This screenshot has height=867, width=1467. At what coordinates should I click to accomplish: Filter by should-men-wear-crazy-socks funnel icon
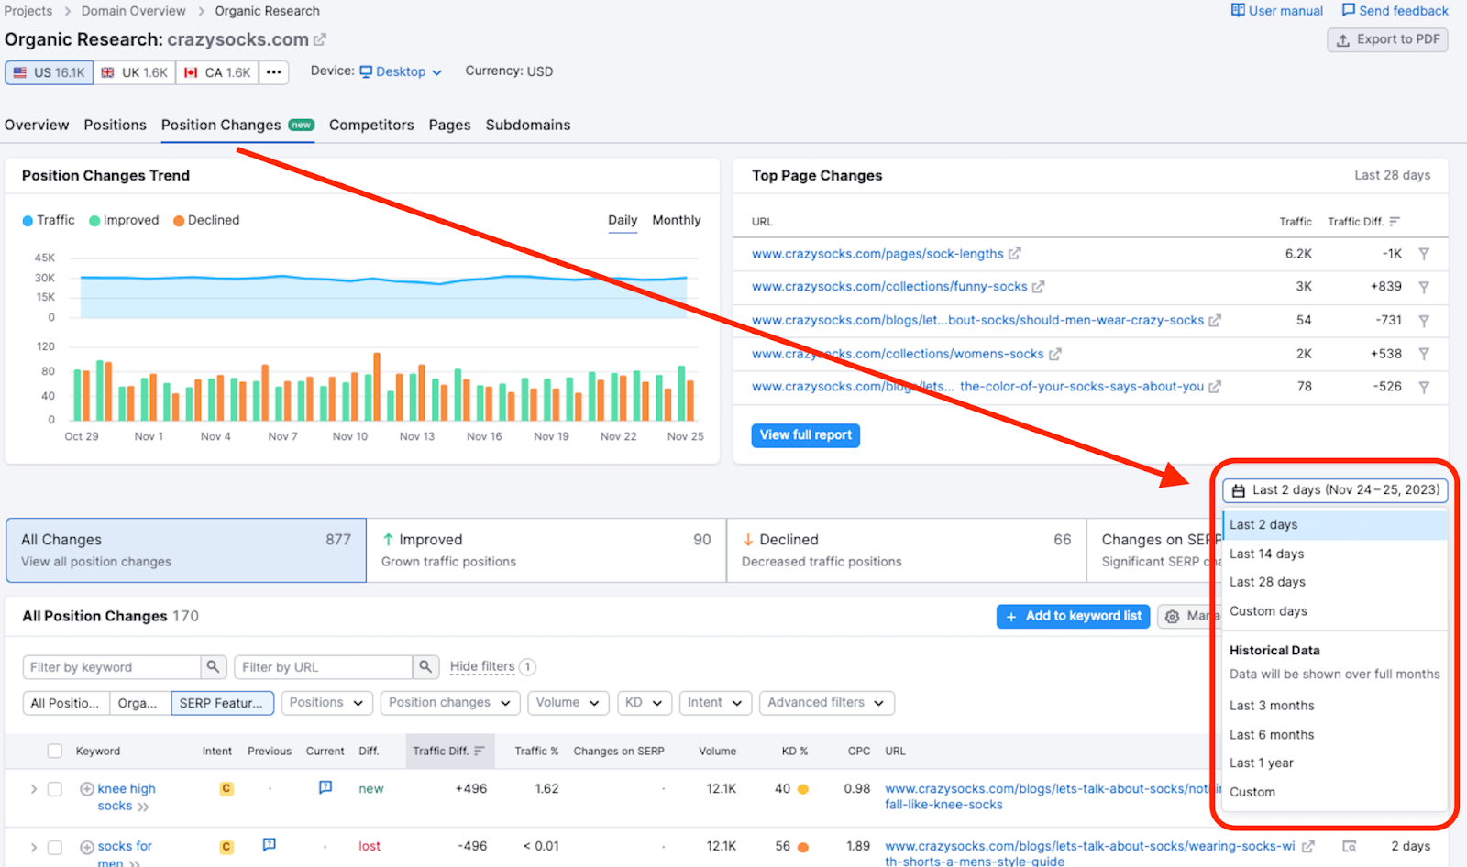pos(1424,321)
